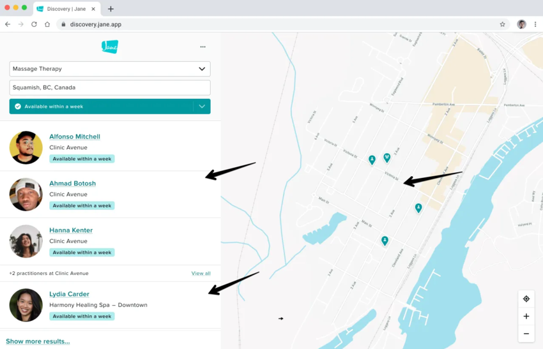Viewport: 543px width, 349px height.
Task: Click the Squamish, BC location field
Action: [110, 87]
